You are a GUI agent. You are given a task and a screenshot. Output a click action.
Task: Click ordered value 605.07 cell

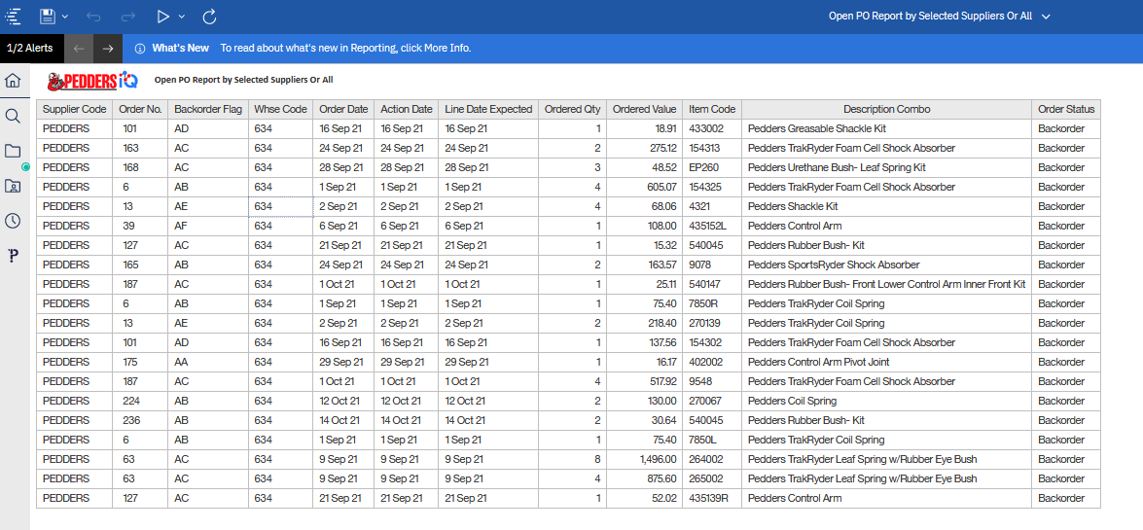coord(644,187)
